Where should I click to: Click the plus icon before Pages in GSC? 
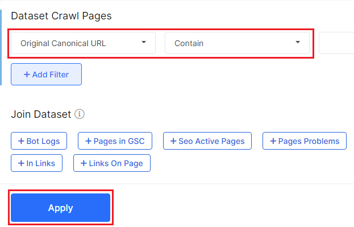coord(88,141)
